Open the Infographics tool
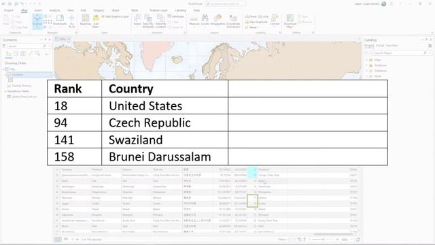 coord(217,20)
